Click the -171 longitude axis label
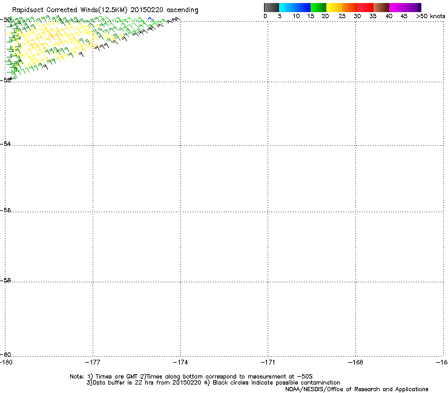 tap(268, 362)
